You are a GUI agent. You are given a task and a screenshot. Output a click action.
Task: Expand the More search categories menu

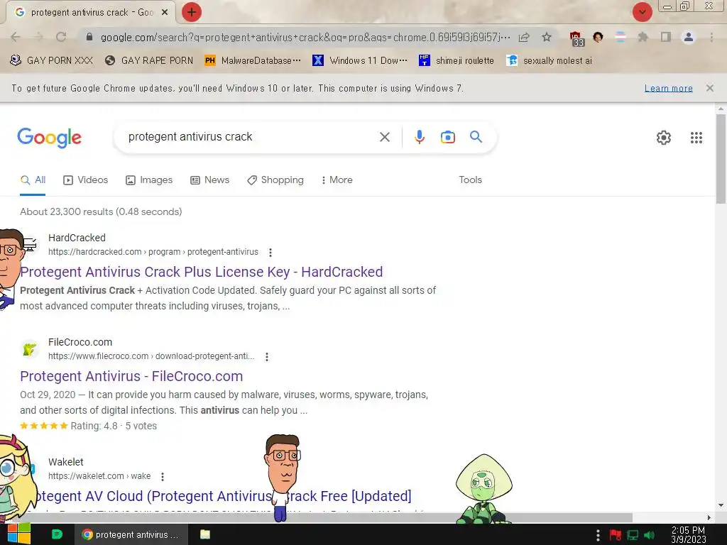click(337, 180)
